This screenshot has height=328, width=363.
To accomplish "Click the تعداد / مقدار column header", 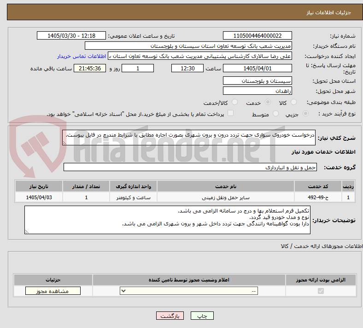I will 86,186.
